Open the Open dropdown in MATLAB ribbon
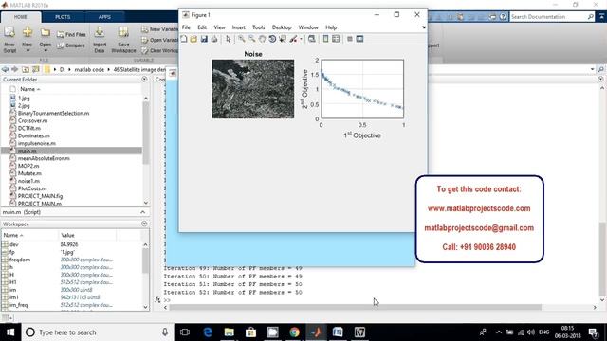The image size is (607, 341). pos(45,40)
